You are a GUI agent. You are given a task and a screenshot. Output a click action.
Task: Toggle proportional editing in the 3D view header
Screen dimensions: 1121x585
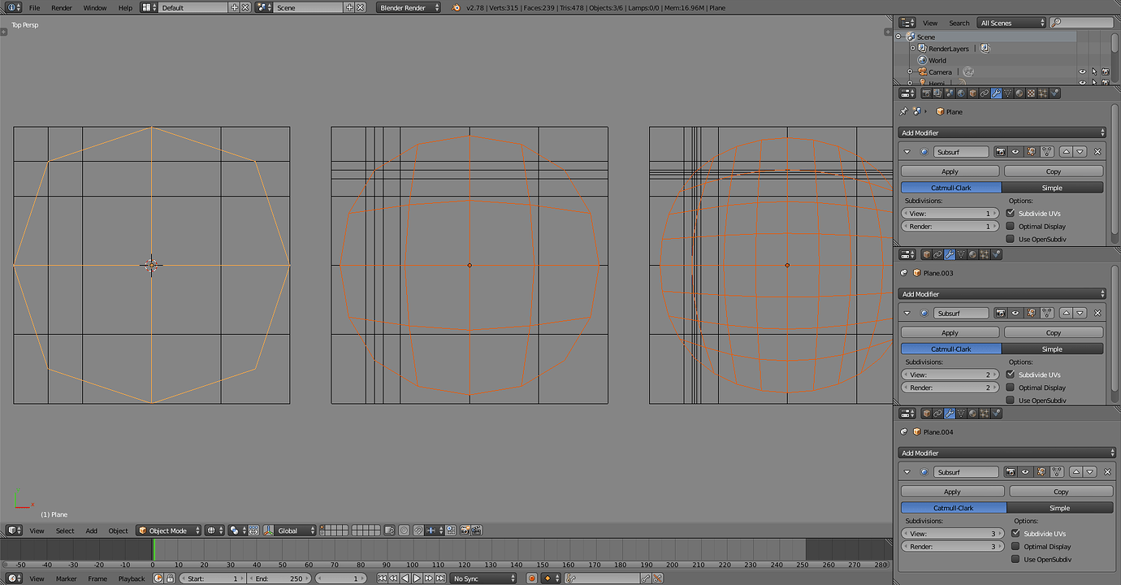point(404,531)
